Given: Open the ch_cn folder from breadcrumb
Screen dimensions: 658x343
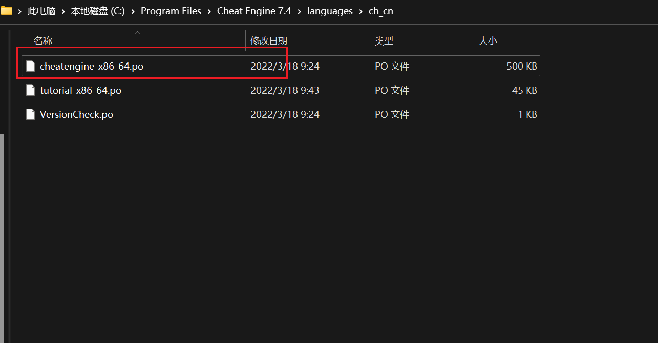Looking at the screenshot, I should click(x=381, y=11).
